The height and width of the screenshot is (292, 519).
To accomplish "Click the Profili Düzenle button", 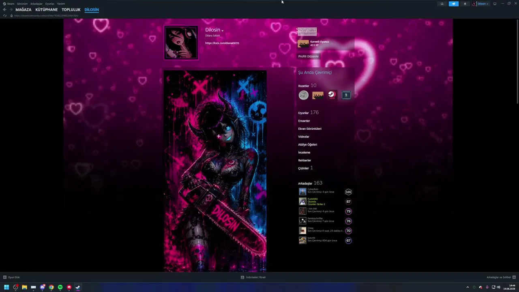I will [x=308, y=56].
